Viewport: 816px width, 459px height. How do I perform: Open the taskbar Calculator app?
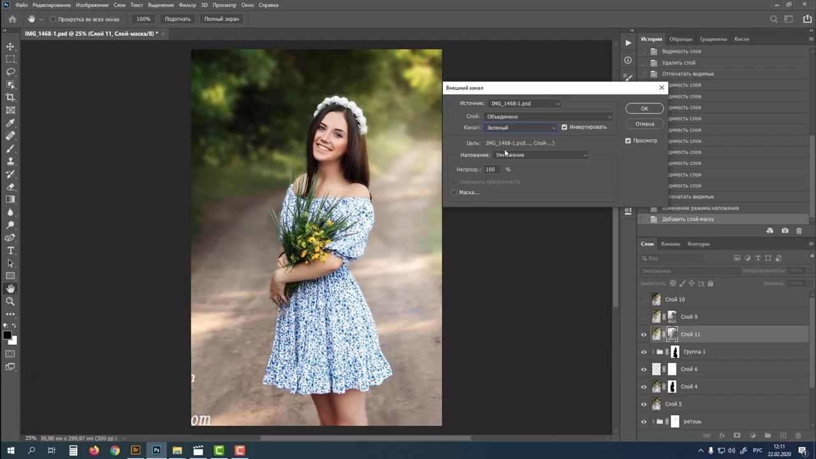73,451
